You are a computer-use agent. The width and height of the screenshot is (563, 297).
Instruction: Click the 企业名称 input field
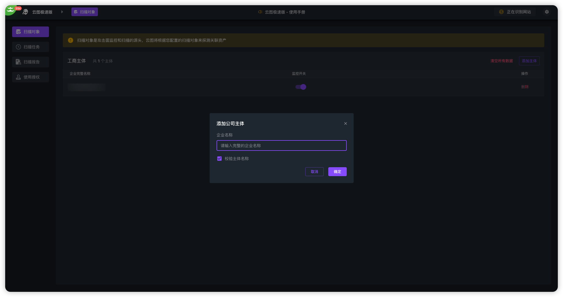tap(281, 146)
